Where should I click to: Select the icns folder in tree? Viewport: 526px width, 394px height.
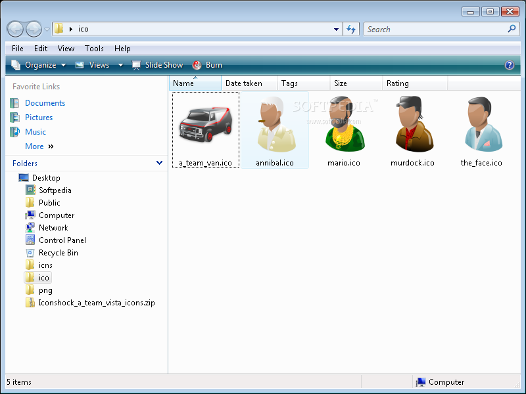coord(45,265)
